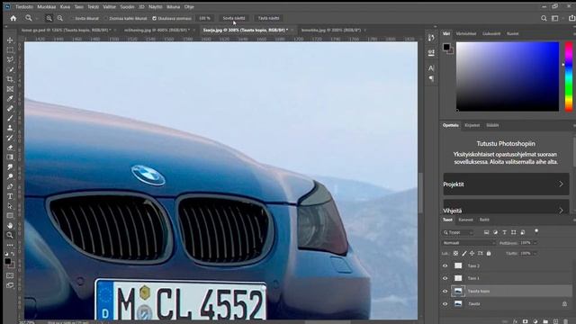Select the Hand tool
Image resolution: width=576 pixels, height=324 pixels.
click(10, 225)
